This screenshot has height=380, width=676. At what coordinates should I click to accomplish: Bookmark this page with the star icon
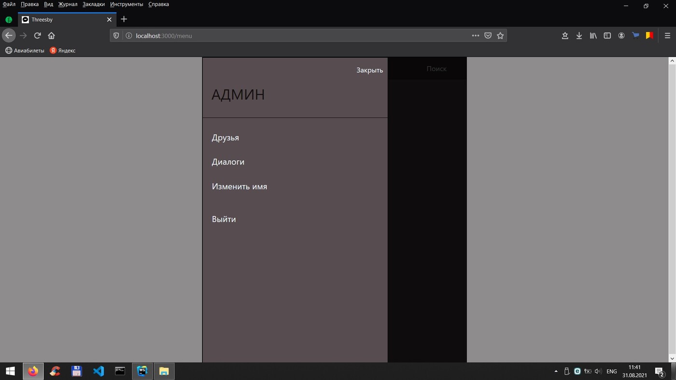[500, 36]
